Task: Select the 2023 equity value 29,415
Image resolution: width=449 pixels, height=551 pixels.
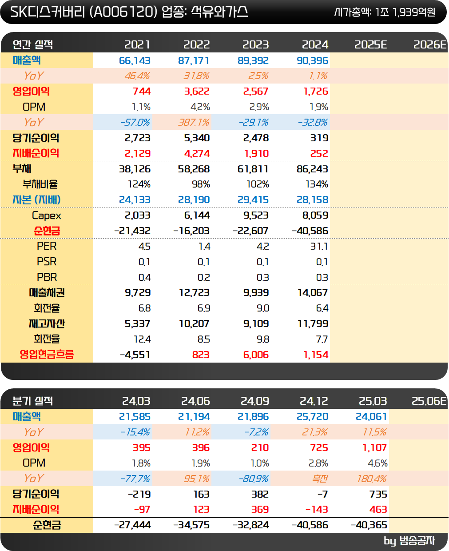Action: 253,200
